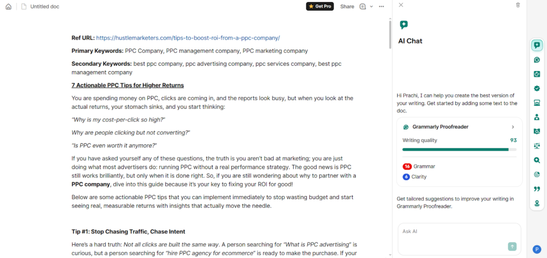This screenshot has width=547, height=258.
Task: Expand the comments dropdown arrow
Action: pos(371,6)
